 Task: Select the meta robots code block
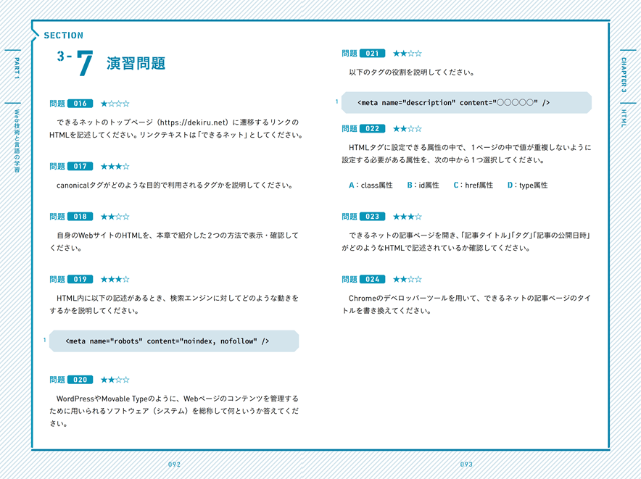pyautogui.click(x=174, y=341)
